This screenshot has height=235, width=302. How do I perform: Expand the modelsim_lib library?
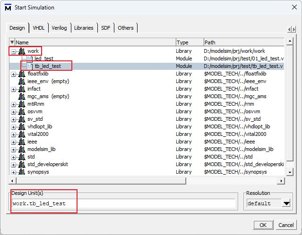click(13, 150)
